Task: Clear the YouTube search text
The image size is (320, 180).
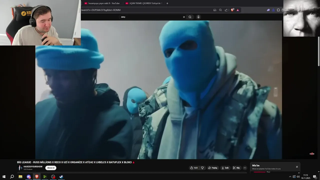Action: [x=184, y=17]
